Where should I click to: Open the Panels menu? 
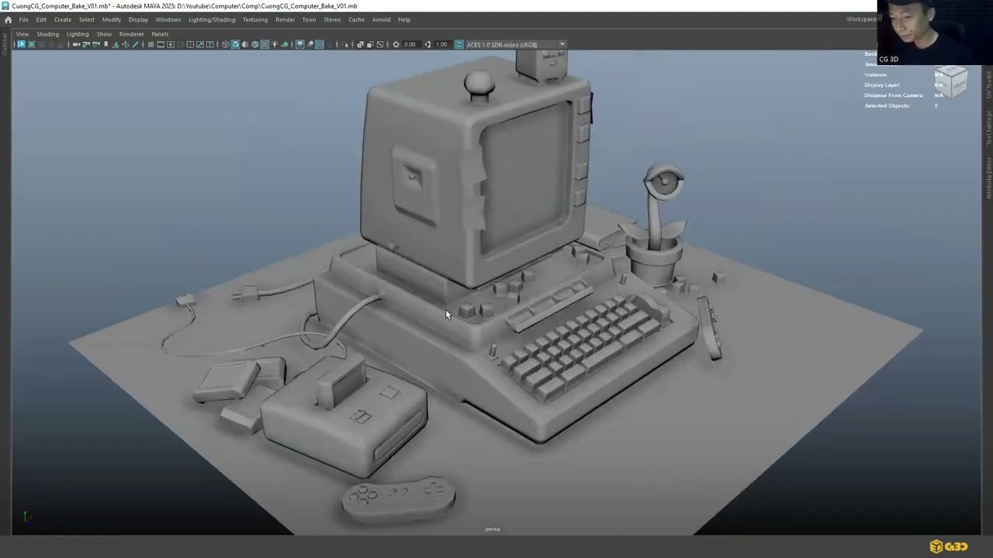point(160,34)
